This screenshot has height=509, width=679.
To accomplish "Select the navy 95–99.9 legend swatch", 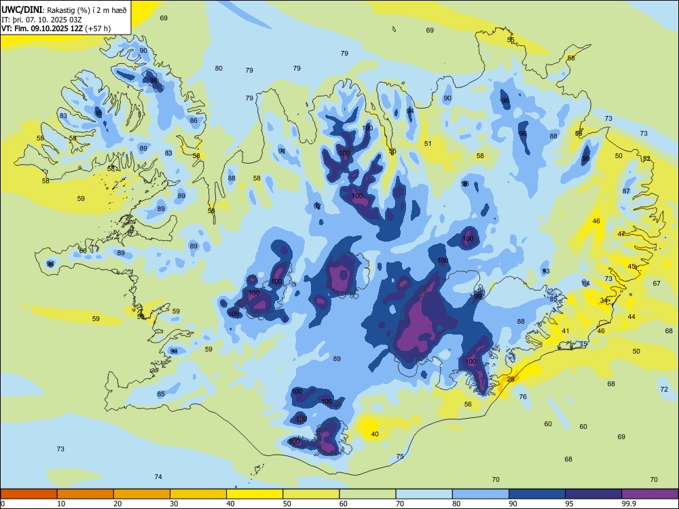I will pyautogui.click(x=593, y=494).
